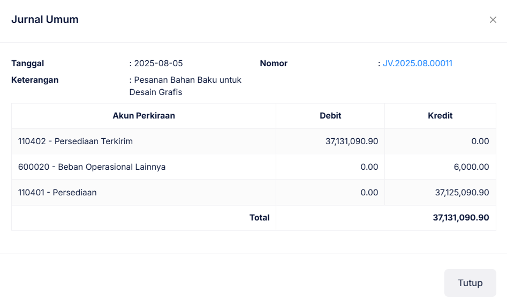Click the Akun Perkiraan column header
Image resolution: width=507 pixels, height=308 pixels.
pyautogui.click(x=143, y=116)
